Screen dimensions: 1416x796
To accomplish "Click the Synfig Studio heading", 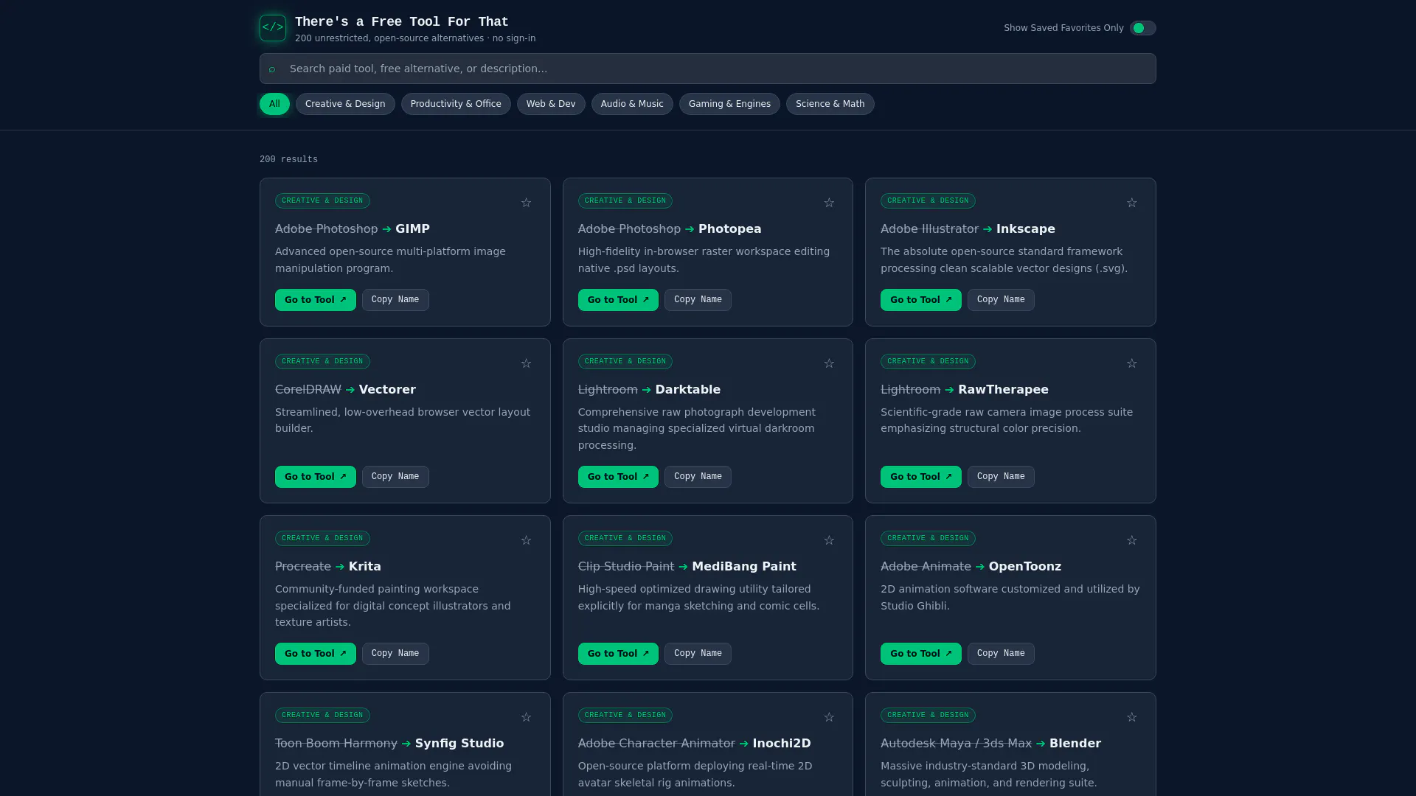I will pyautogui.click(x=389, y=744).
